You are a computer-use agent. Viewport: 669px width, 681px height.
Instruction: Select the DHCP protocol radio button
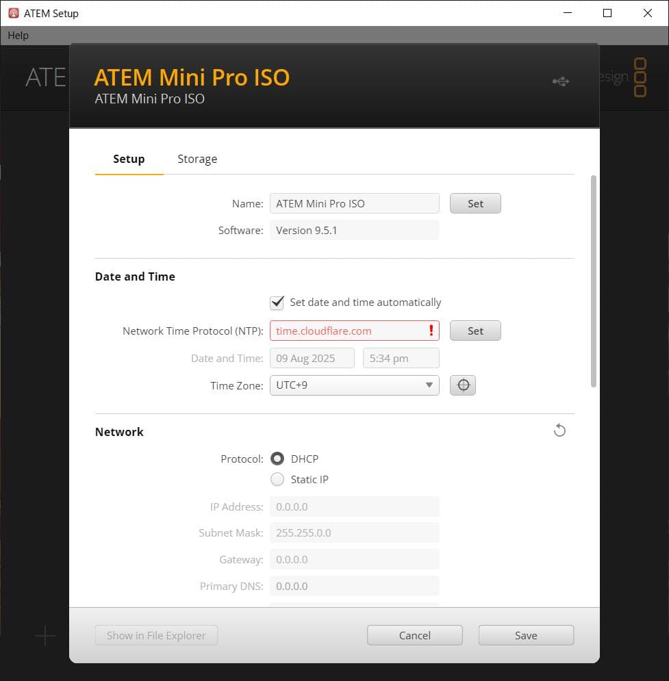pos(277,459)
